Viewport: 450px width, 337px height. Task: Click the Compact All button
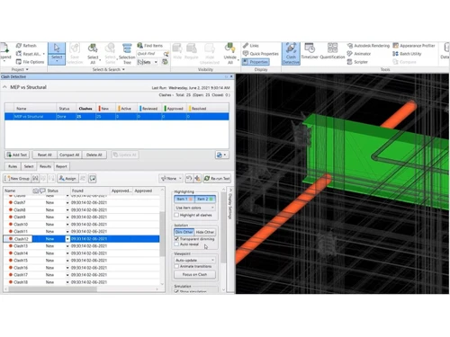point(69,155)
